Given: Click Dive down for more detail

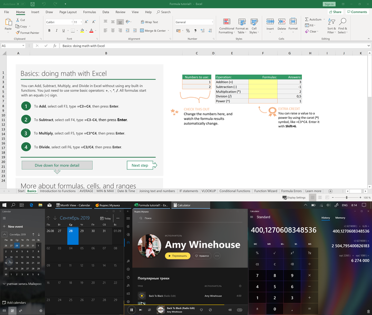Looking at the screenshot, I should coord(57,165).
